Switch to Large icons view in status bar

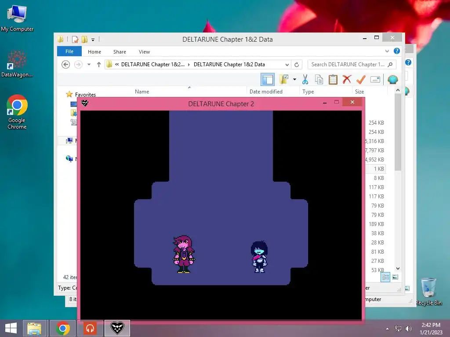[395, 277]
